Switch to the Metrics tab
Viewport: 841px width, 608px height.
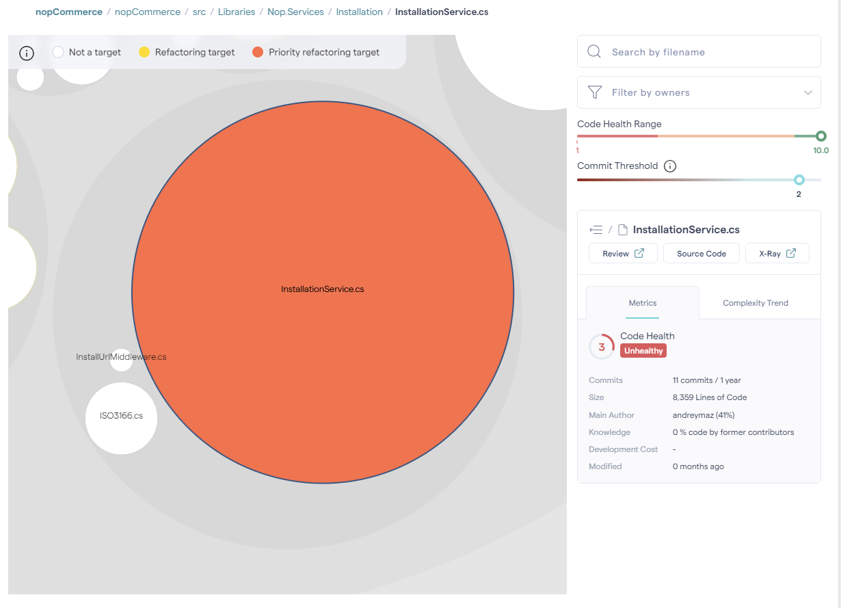[643, 303]
